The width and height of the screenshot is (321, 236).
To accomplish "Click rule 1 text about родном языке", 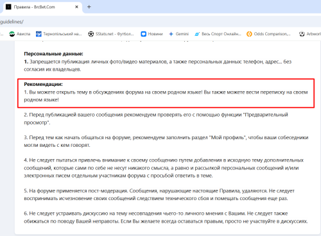I will coord(166,96).
